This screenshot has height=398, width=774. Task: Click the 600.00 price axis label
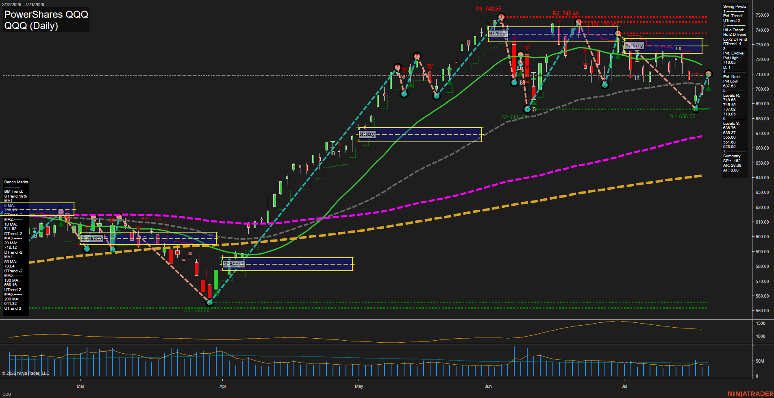click(762, 237)
